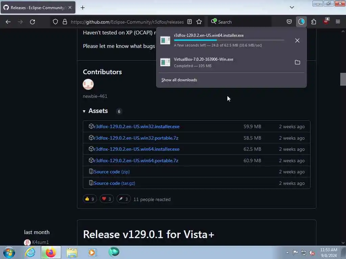This screenshot has width=346, height=259.
Task: Open K4sum1 author profile
Action: [41, 242]
